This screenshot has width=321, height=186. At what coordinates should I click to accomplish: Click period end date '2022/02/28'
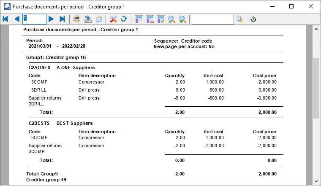73,46
